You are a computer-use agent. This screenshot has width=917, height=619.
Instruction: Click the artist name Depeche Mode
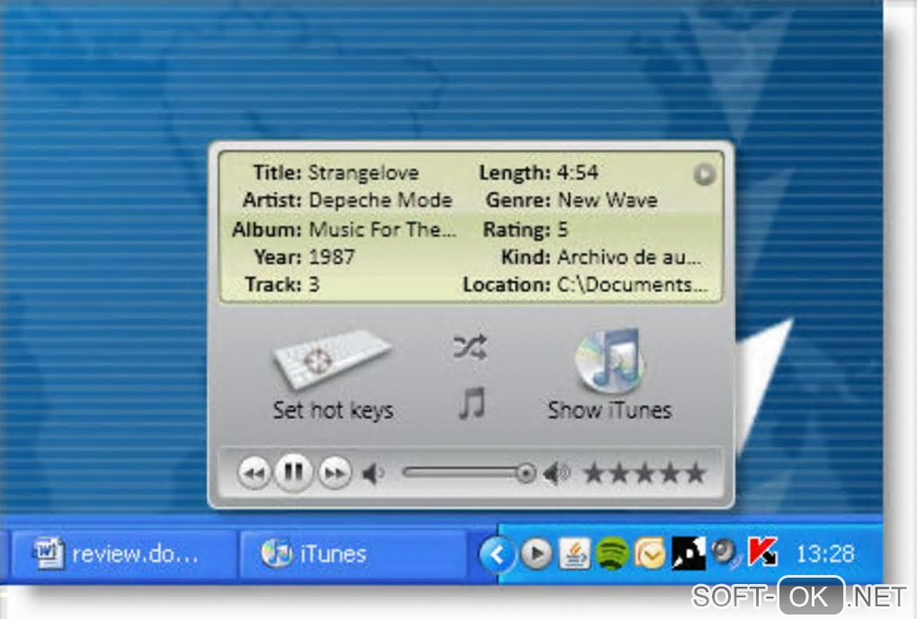[380, 200]
